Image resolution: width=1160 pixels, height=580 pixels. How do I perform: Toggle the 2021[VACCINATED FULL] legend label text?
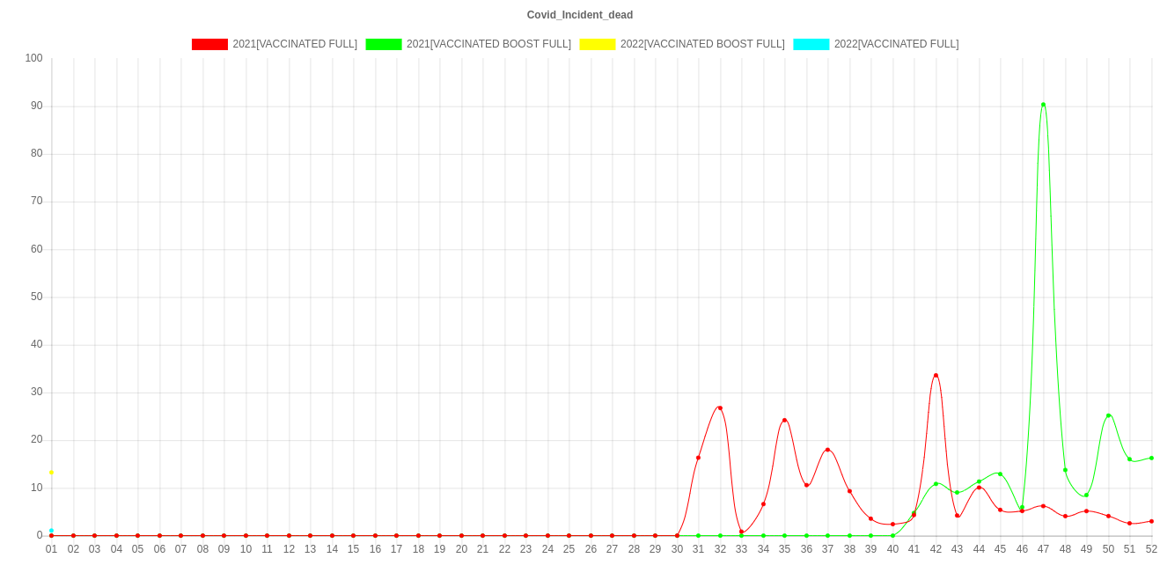pos(295,44)
